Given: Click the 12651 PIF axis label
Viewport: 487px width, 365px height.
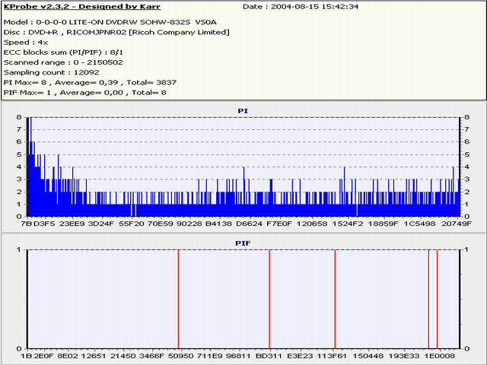Looking at the screenshot, I should tap(93, 356).
